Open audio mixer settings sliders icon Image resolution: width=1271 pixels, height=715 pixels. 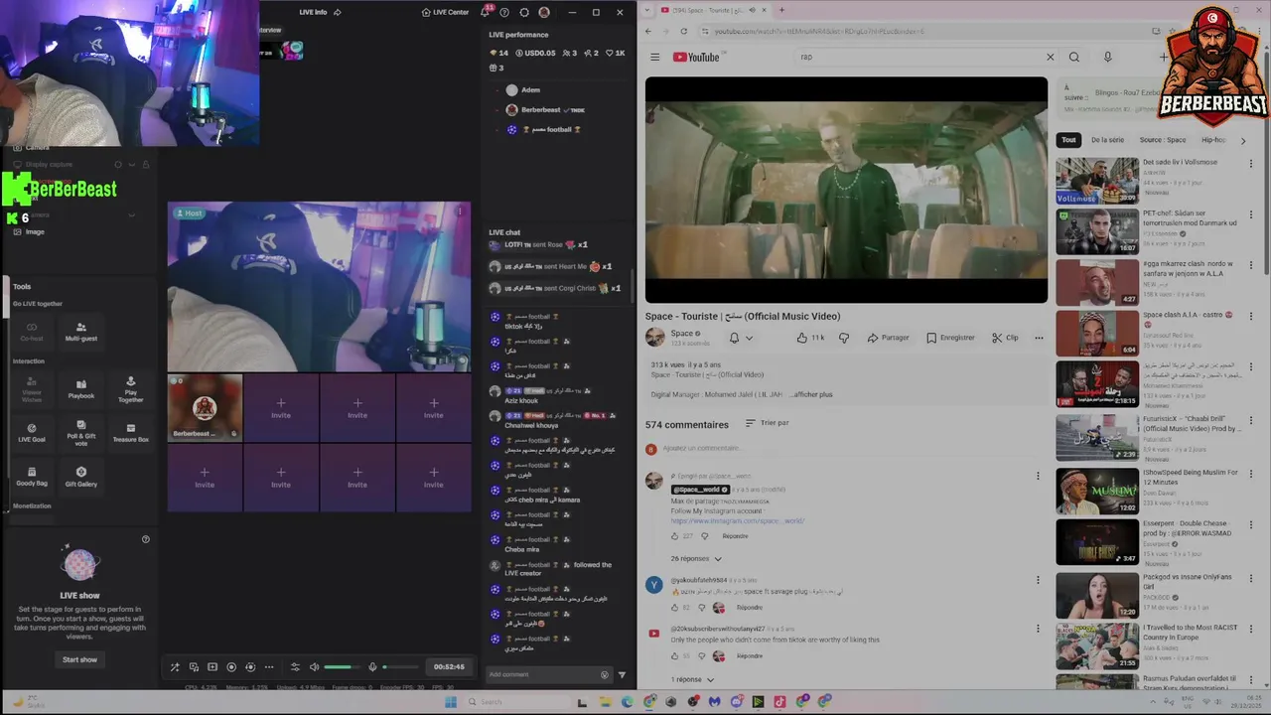(x=295, y=667)
